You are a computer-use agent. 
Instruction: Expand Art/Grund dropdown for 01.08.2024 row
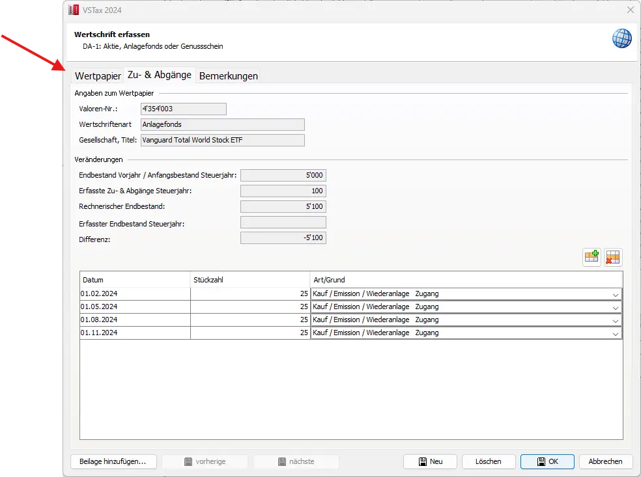coord(615,320)
